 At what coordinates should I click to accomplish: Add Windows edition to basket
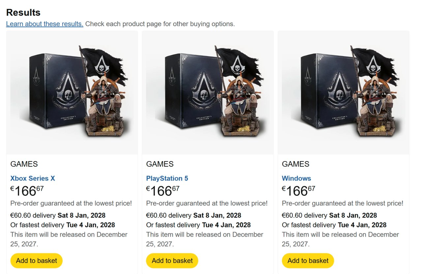point(308,260)
